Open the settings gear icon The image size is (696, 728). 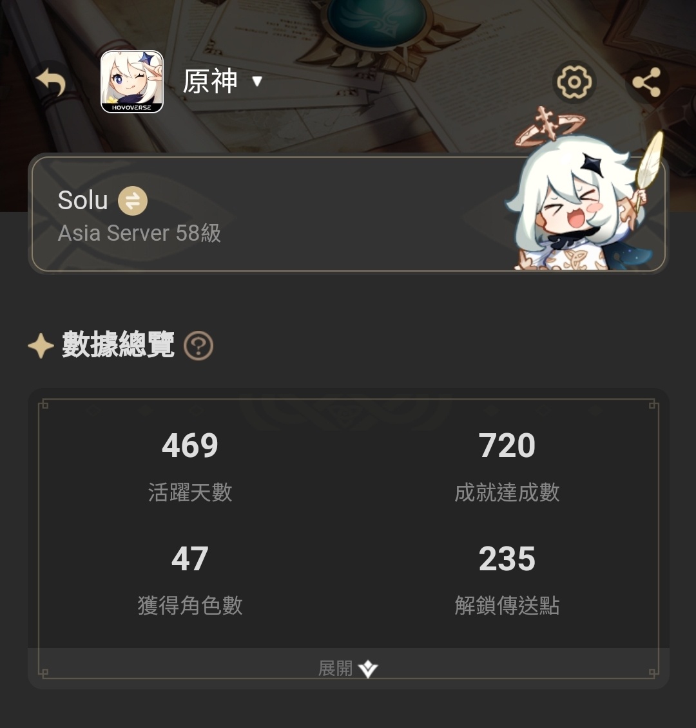point(574,82)
